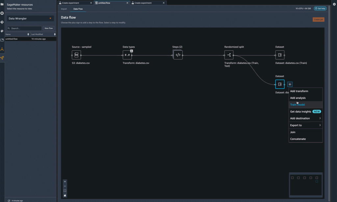The width and height of the screenshot is (337, 202).
Task: Select the Dataset diabetes.csv (Train) node icon
Action: click(x=280, y=55)
